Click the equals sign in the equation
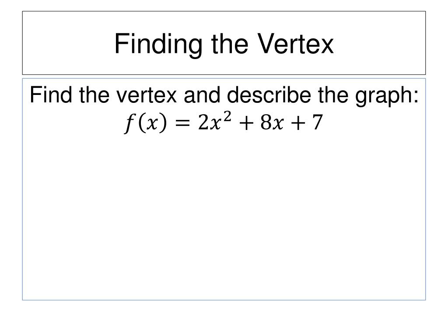The image size is (448, 336). (x=182, y=123)
